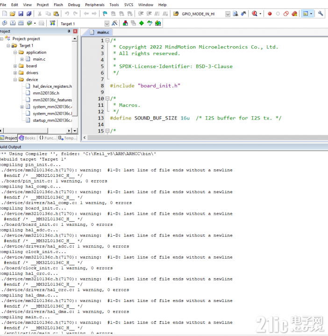
Task: Open the Peripherals menu
Action: [x=95, y=5]
